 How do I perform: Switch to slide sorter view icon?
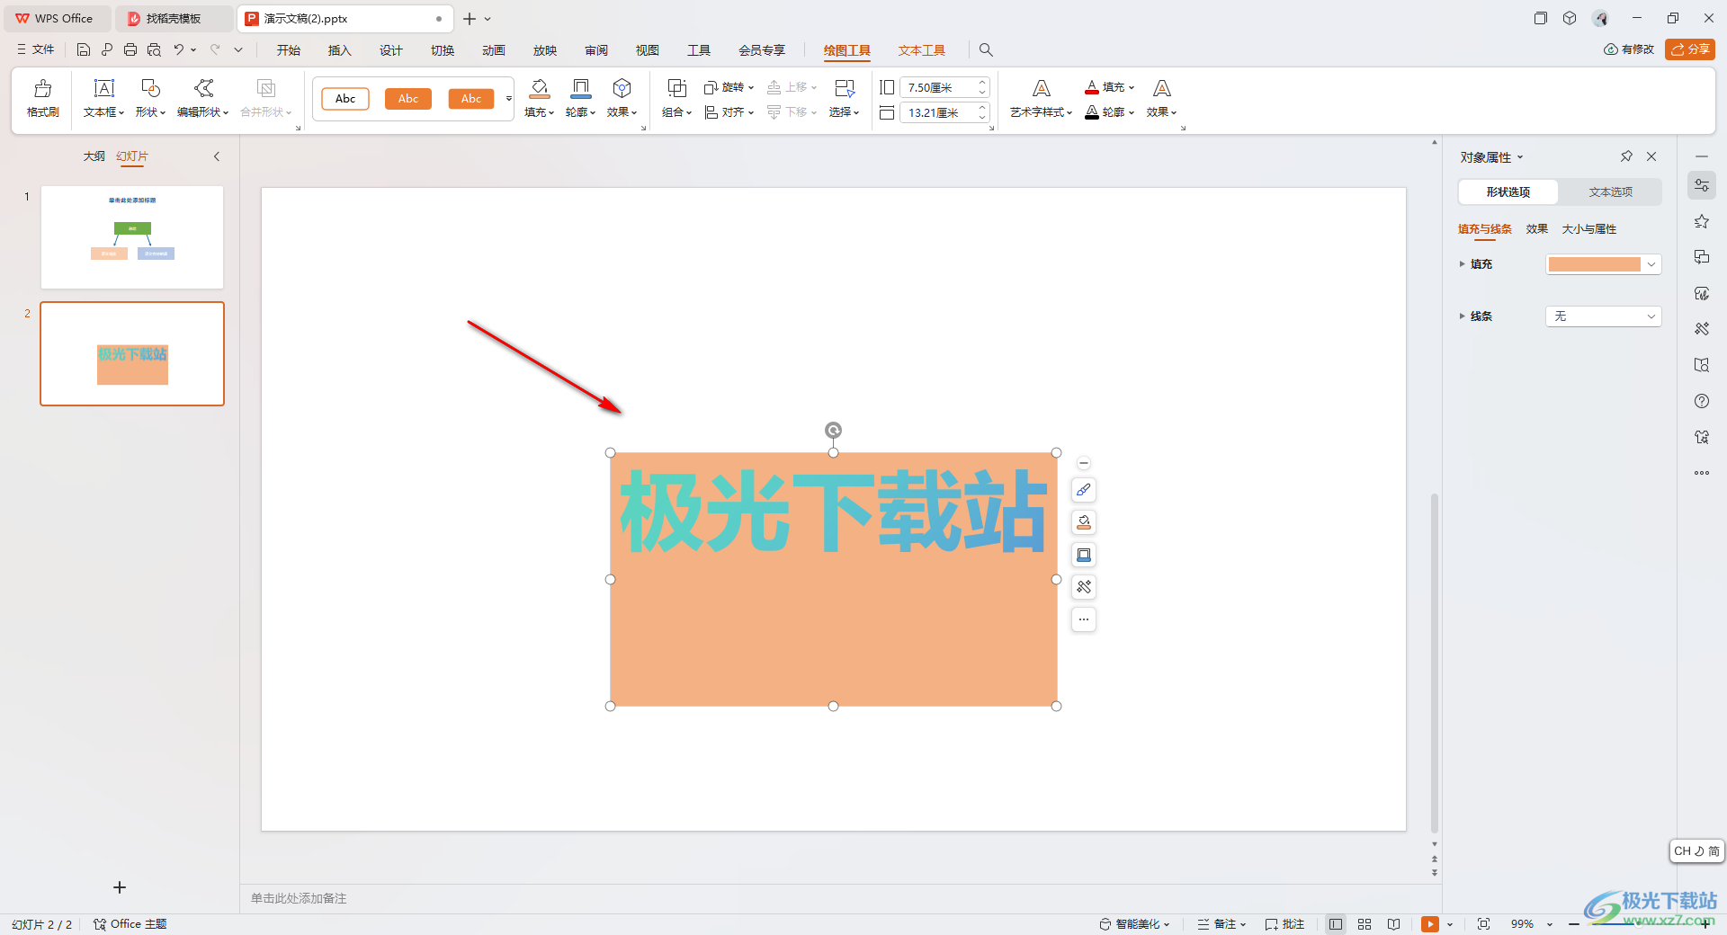tap(1365, 924)
